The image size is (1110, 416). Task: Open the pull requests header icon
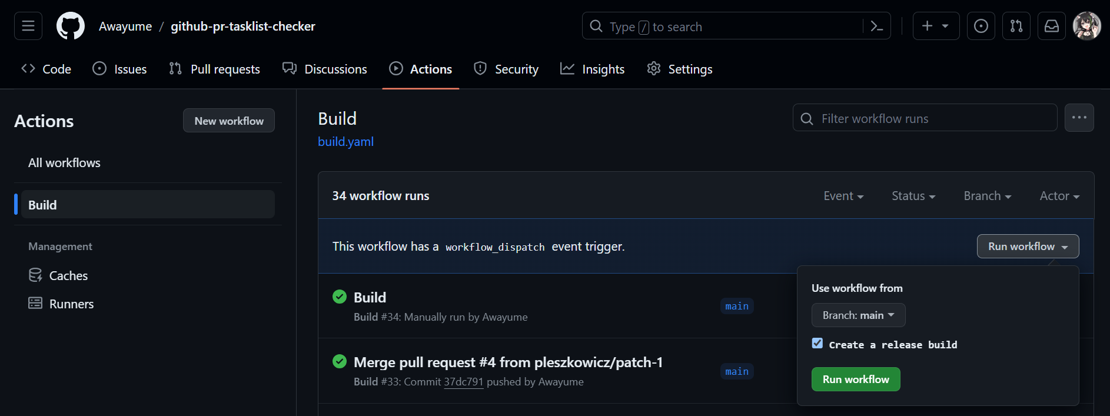(x=1016, y=26)
